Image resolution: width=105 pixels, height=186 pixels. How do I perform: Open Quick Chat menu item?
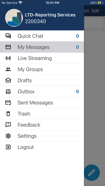[42, 36]
